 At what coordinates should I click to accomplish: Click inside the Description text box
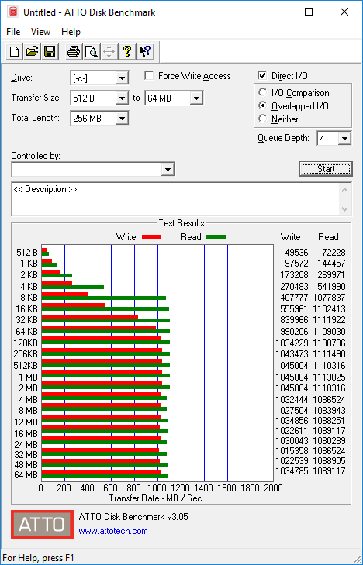176,199
